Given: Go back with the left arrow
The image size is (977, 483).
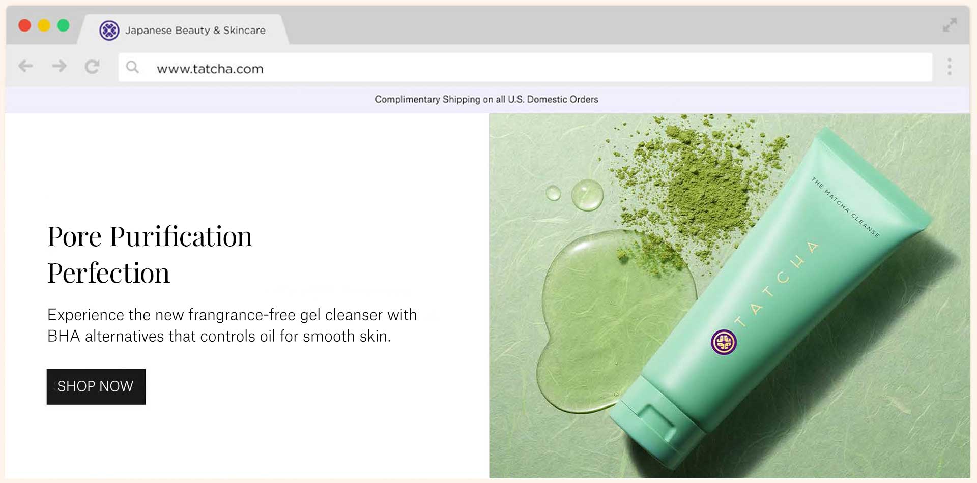Looking at the screenshot, I should [25, 66].
